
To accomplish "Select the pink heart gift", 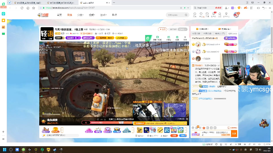I will click(x=89, y=130).
